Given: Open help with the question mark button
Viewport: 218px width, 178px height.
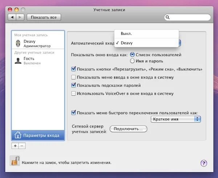Looking at the screenshot, I should (204, 163).
